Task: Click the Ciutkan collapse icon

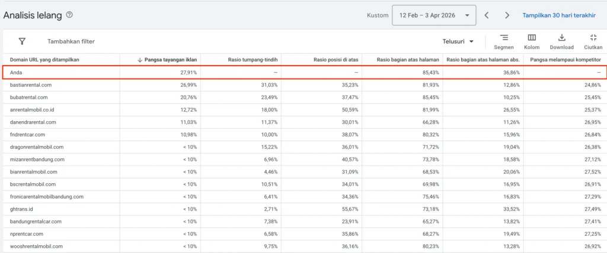Action: click(x=593, y=38)
